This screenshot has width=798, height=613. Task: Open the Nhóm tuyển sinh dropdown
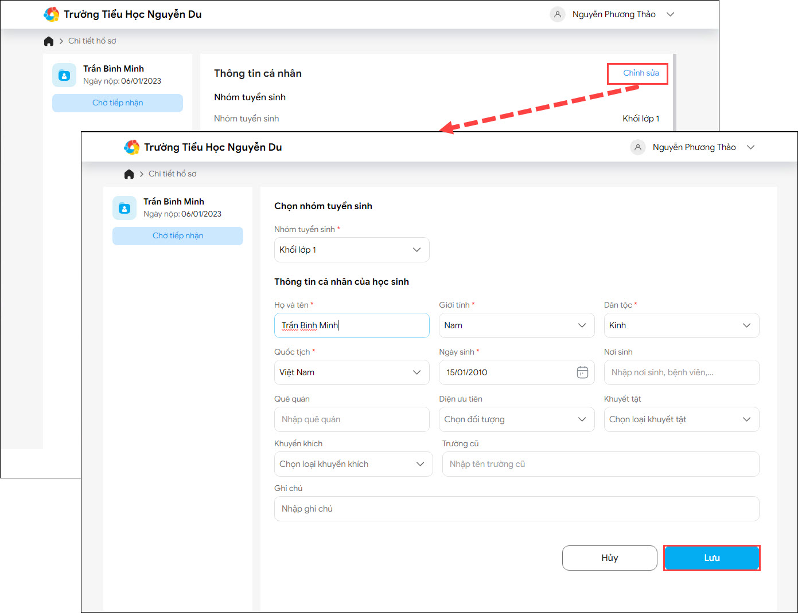(x=352, y=250)
